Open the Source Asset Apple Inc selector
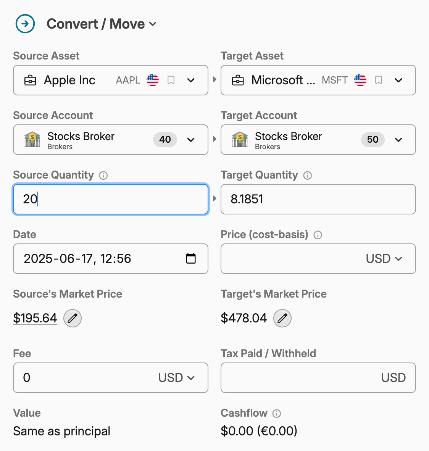Screen dimensions: 429x451 pyautogui.click(x=110, y=80)
